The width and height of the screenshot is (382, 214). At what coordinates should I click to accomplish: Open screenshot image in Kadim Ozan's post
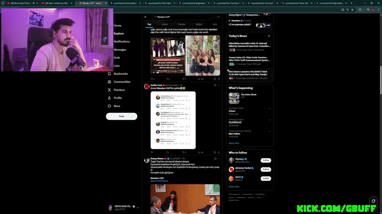(173, 120)
